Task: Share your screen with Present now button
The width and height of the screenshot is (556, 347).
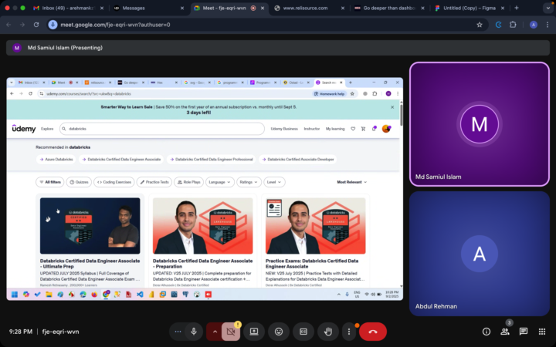Action: pos(254,332)
